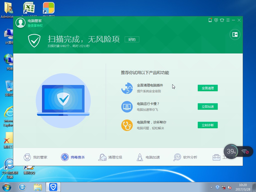This screenshot has height=192, width=256.
Task: Click the shield icon in the title bar
Action: [216, 20]
